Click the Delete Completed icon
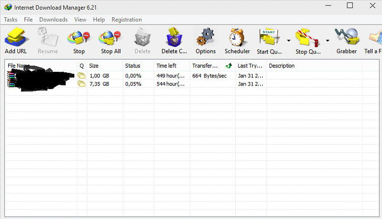The height and width of the screenshot is (219, 382). point(174,37)
